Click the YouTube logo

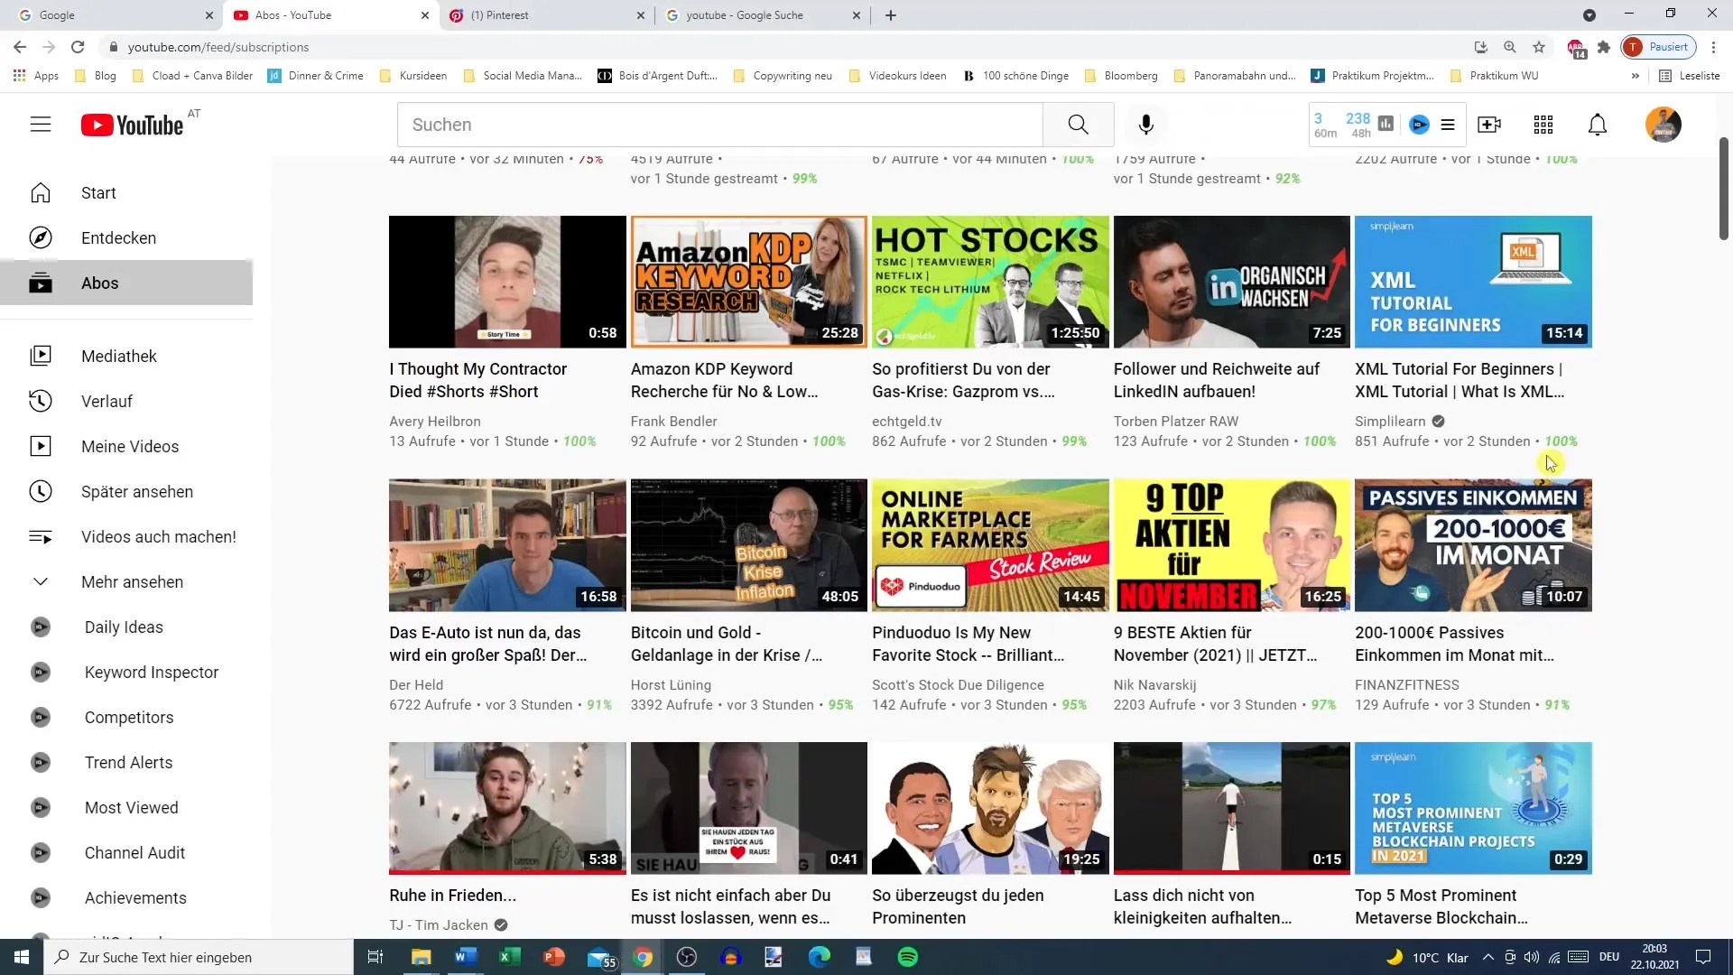coord(133,125)
